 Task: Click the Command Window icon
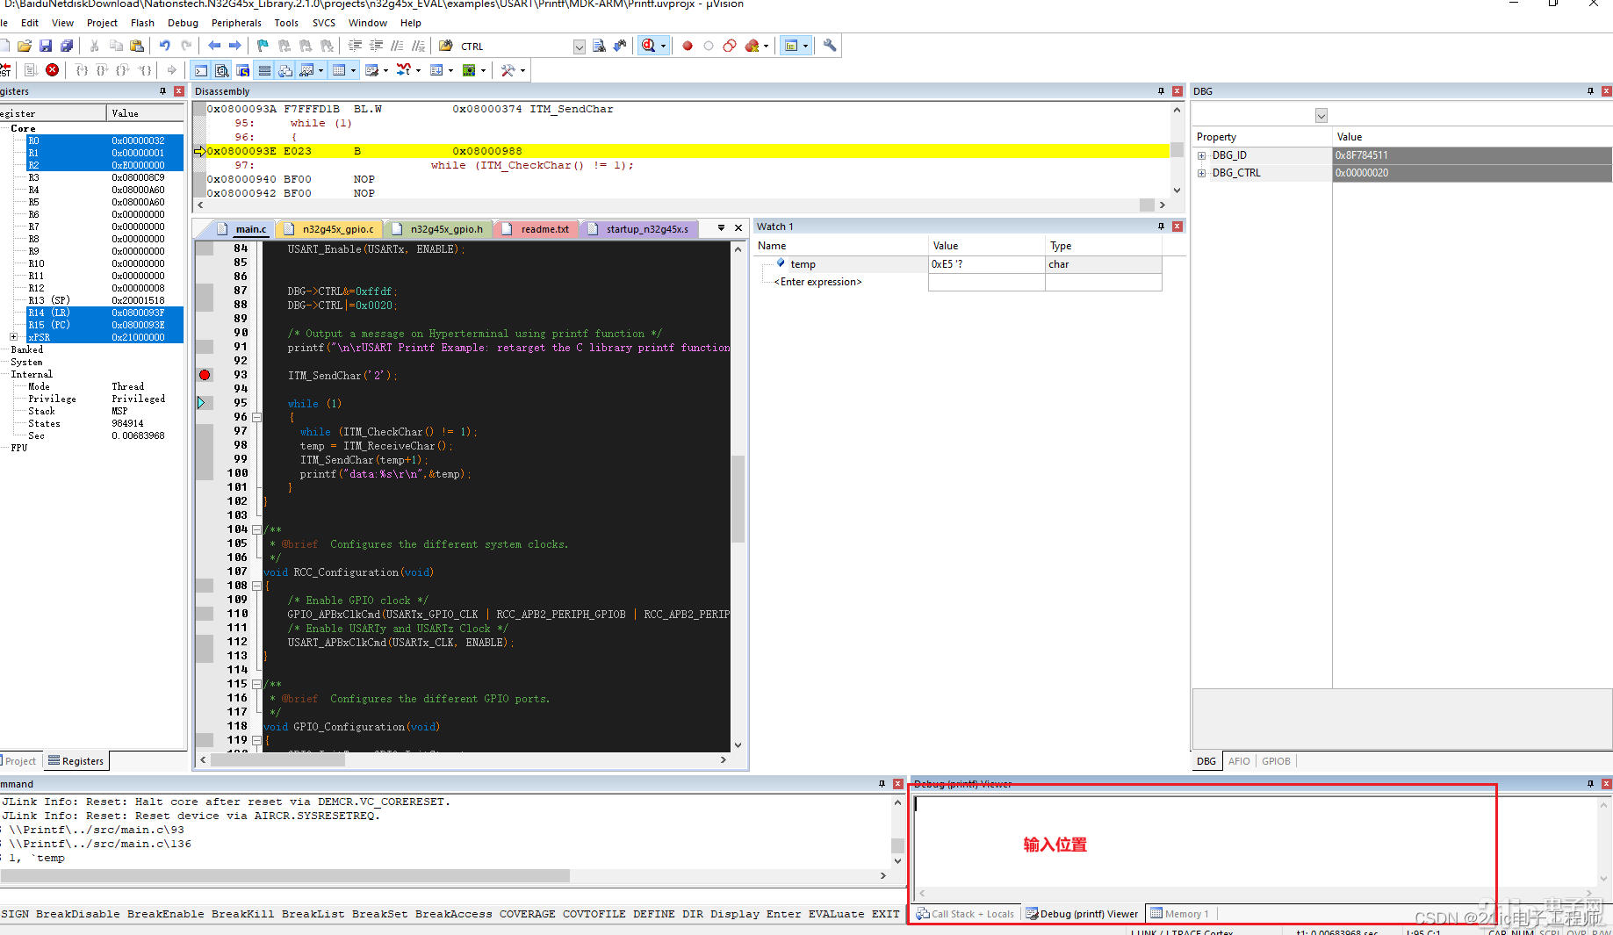pyautogui.click(x=199, y=71)
